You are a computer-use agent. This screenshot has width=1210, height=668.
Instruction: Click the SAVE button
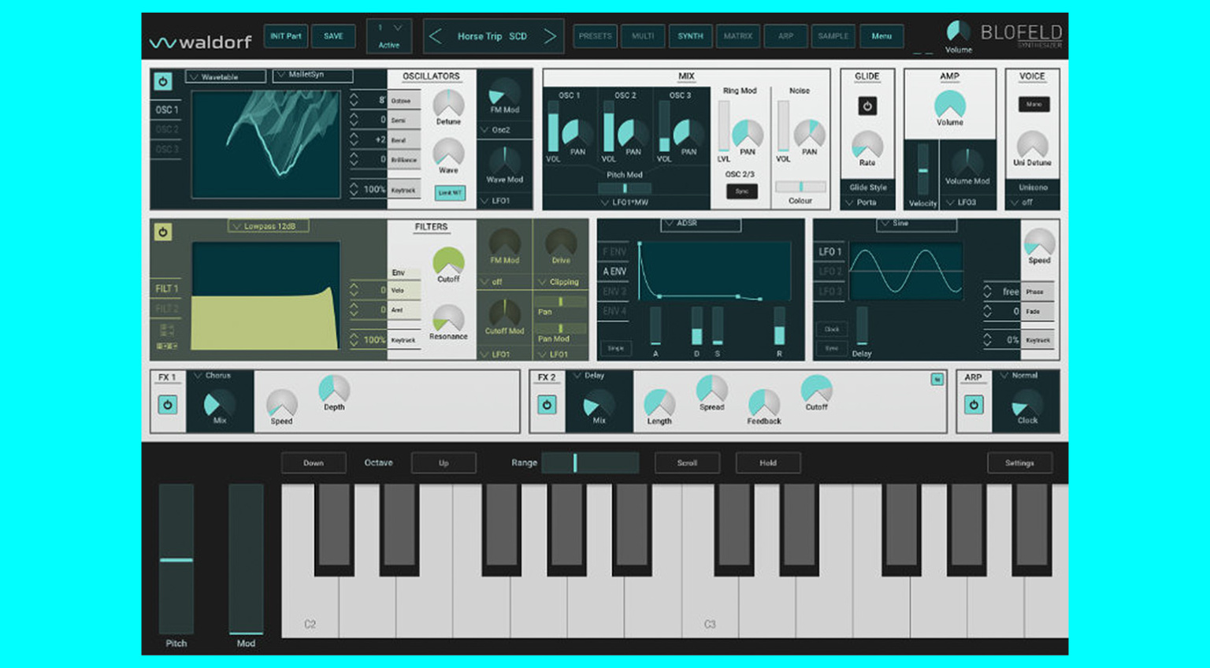(333, 36)
